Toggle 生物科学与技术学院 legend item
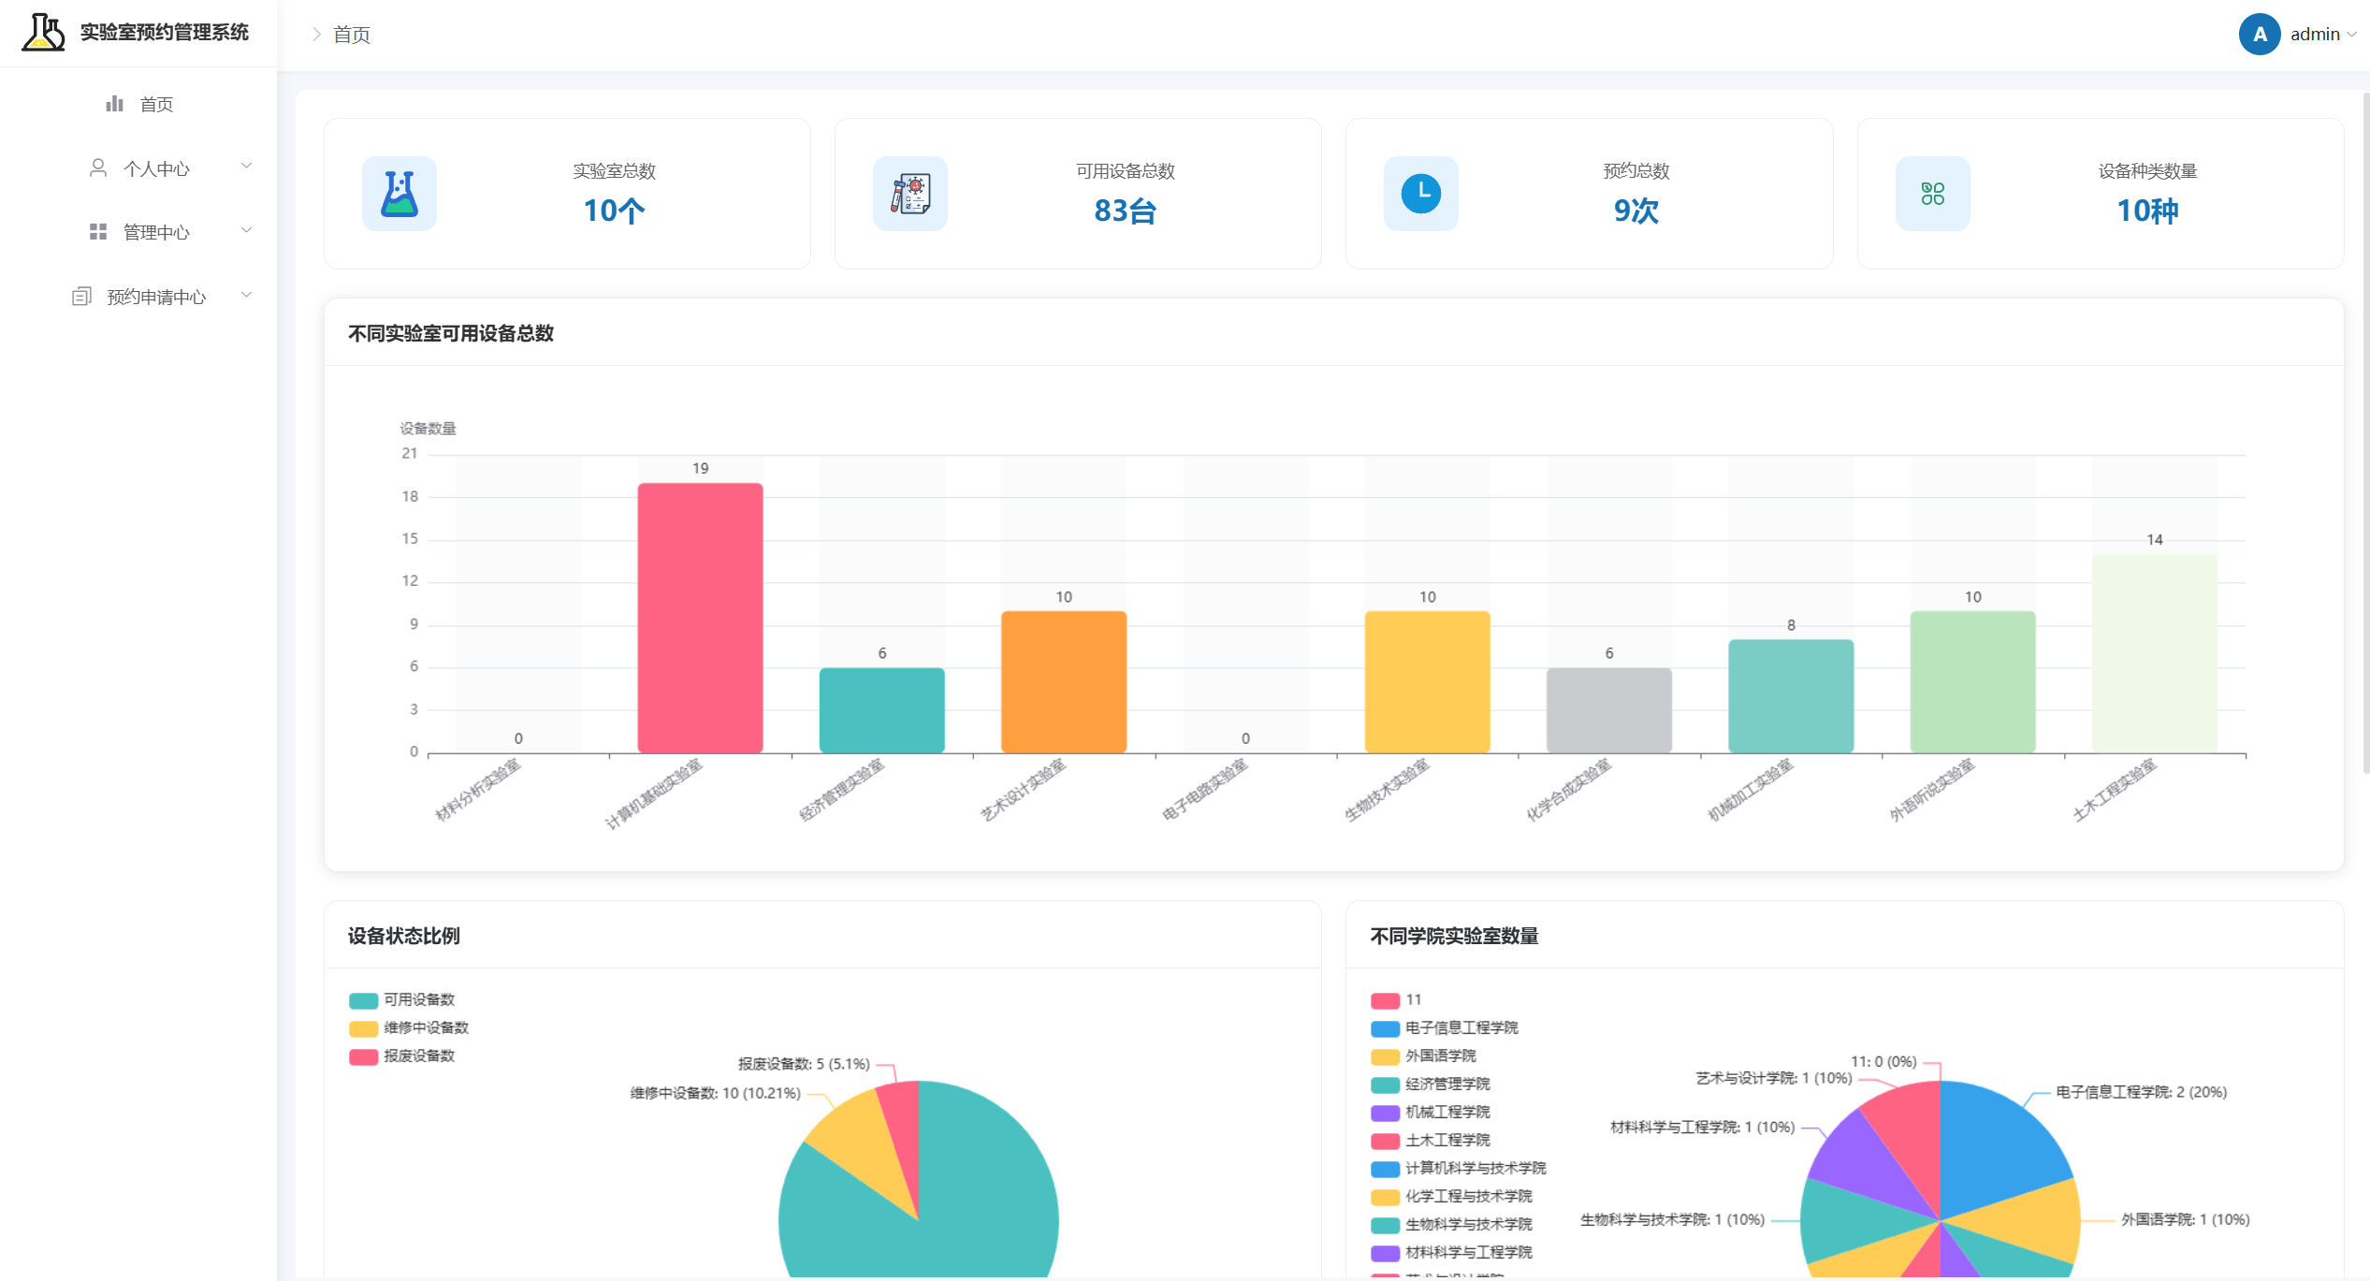 1452,1225
